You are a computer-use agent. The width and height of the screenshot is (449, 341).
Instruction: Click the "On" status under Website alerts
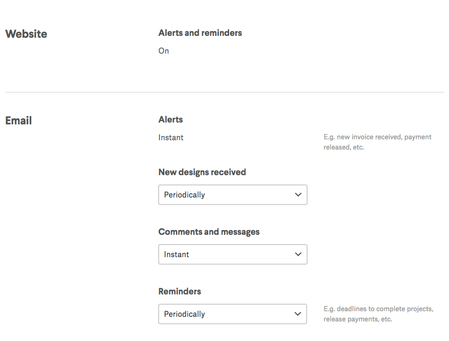click(164, 51)
